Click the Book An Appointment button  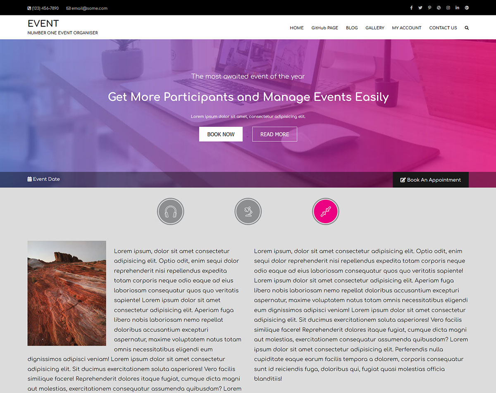(x=431, y=180)
